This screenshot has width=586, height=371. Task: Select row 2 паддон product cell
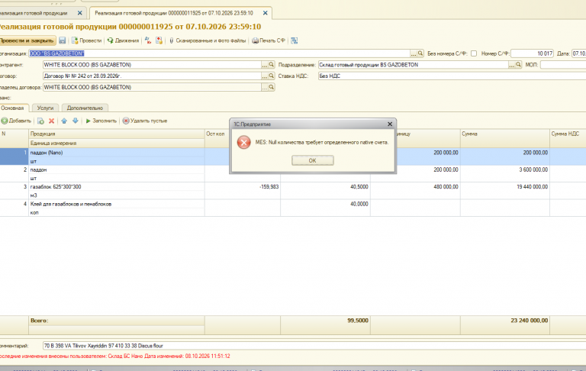(117, 169)
